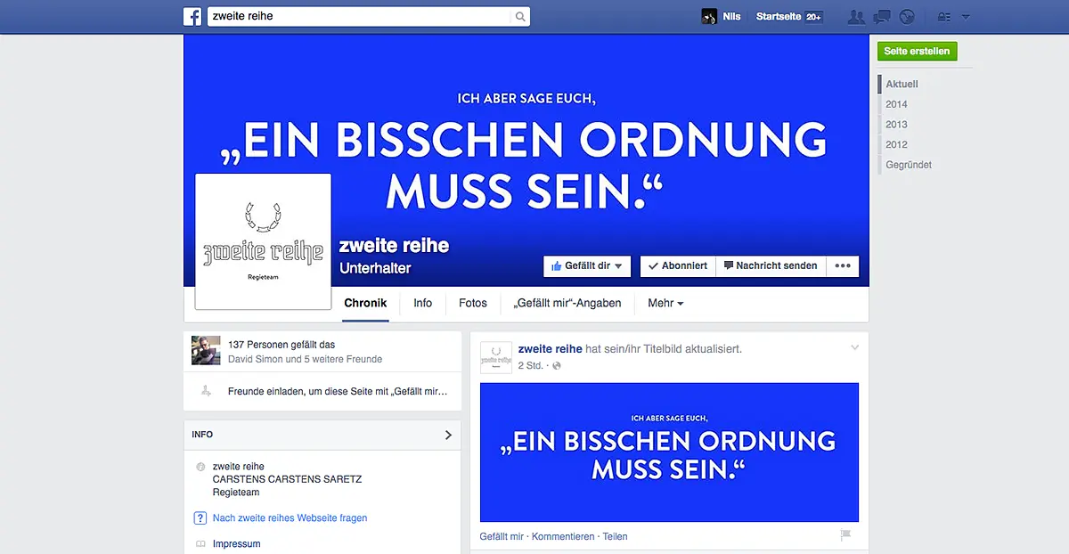Image resolution: width=1069 pixels, height=554 pixels.
Task: Toggle the Abonniert subscription button
Action: pos(677,265)
